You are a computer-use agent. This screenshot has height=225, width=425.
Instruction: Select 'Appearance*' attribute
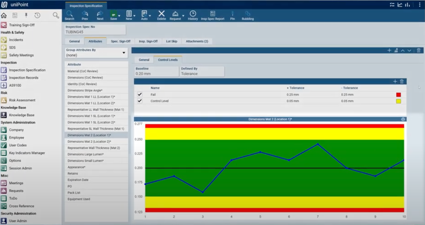coord(96,167)
